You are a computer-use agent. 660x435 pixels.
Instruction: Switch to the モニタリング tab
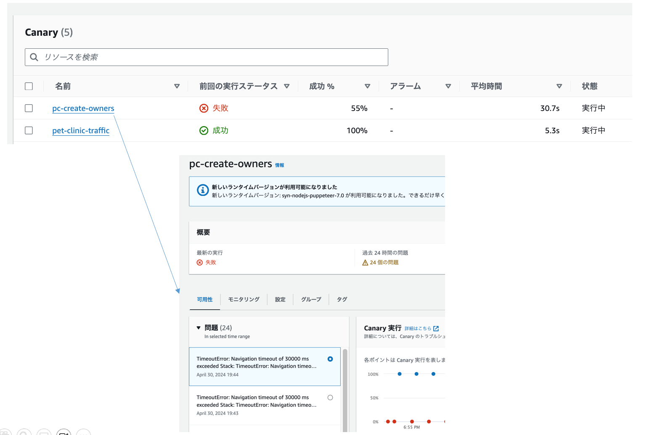(244, 300)
